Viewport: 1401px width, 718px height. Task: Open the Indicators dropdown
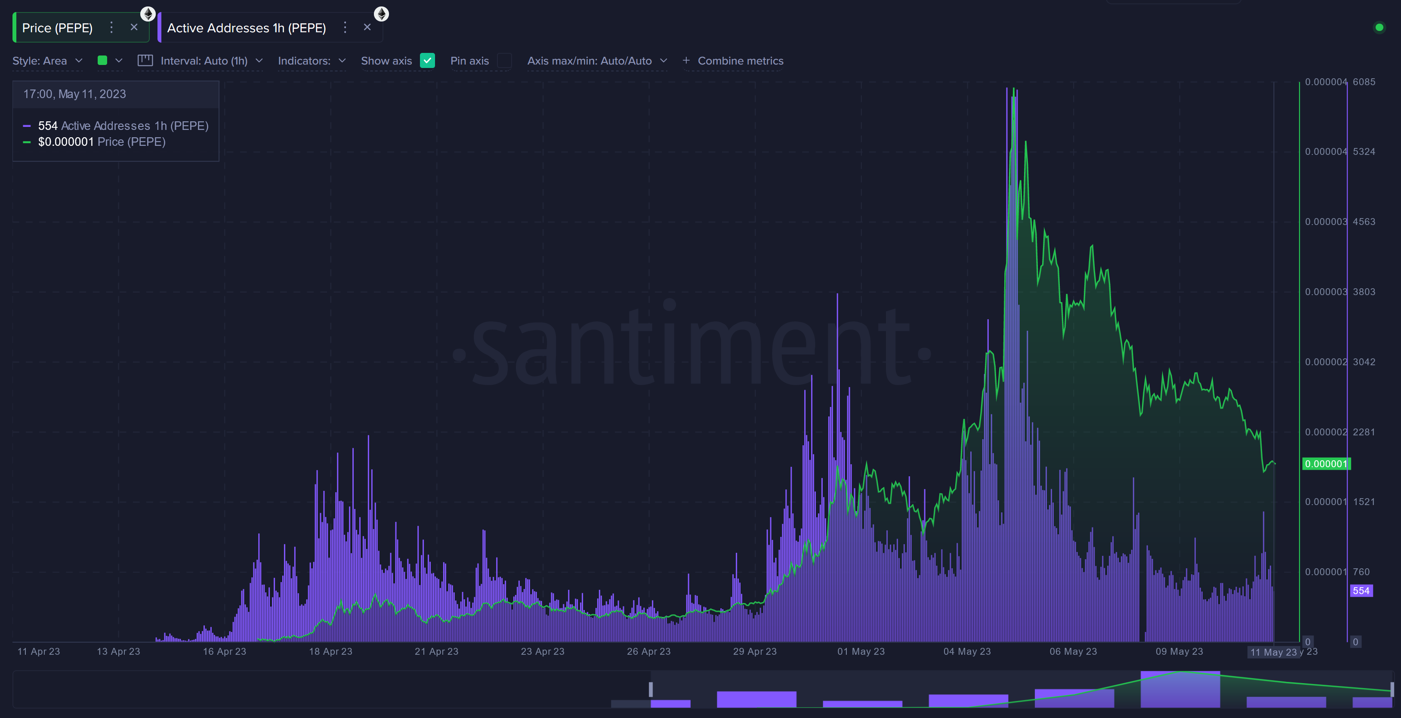312,61
